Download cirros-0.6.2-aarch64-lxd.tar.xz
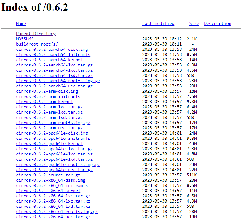 (x=54, y=75)
